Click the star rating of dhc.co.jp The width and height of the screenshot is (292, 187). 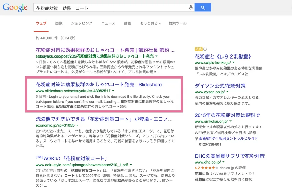[x=209, y=168]
